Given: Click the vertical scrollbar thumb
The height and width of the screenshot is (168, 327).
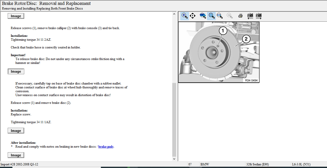Looking at the screenshot, I should tap(174, 119).
